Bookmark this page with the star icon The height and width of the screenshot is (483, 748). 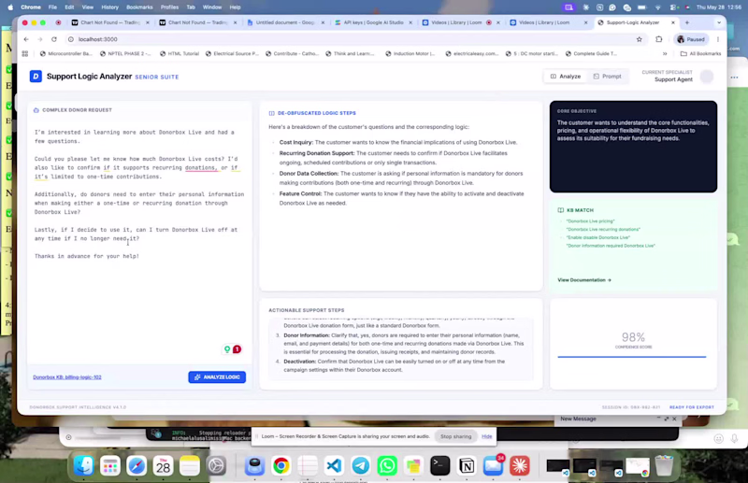coord(640,39)
